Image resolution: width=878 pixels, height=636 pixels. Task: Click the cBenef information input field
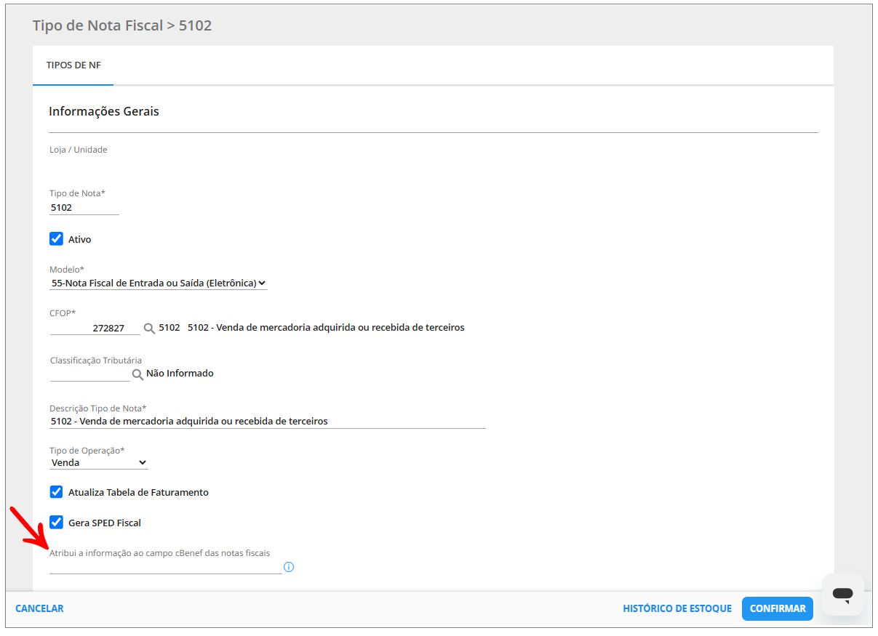point(166,567)
